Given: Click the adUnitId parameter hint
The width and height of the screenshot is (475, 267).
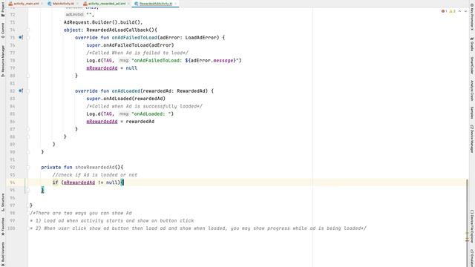Looking at the screenshot, I should [74, 15].
